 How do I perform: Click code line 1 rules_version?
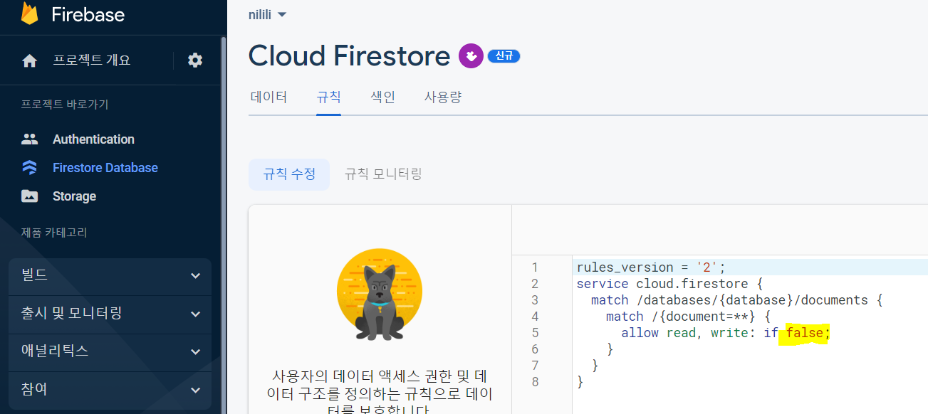(650, 267)
